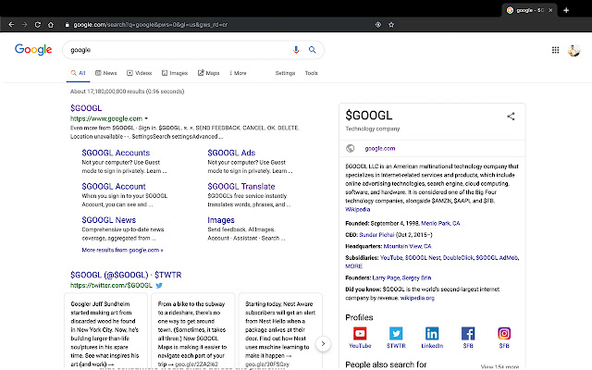Open the wikipedia.org did-you-know source
This screenshot has height=370, width=592.
(x=417, y=298)
